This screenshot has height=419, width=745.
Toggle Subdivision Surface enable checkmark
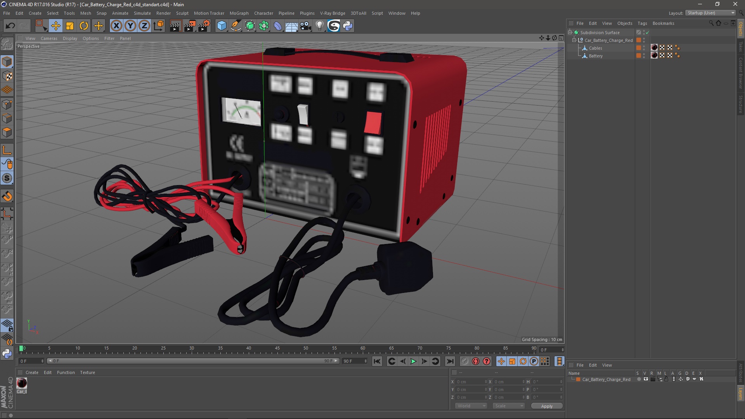click(647, 33)
